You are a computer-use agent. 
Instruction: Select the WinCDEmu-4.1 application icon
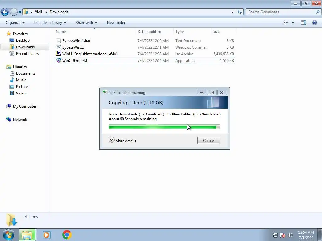click(x=58, y=61)
